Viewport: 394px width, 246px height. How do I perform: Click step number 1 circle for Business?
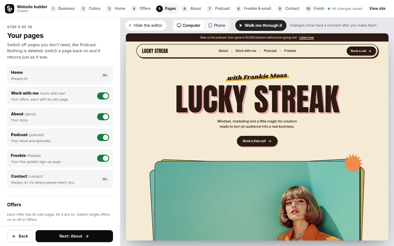point(53,9)
